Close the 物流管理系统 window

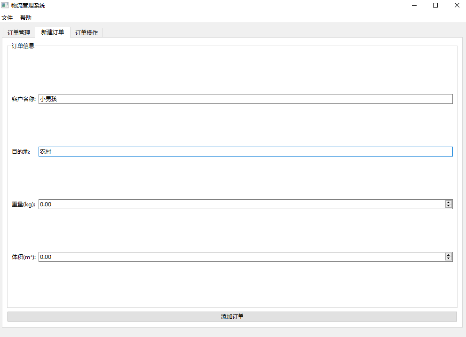pyautogui.click(x=457, y=6)
